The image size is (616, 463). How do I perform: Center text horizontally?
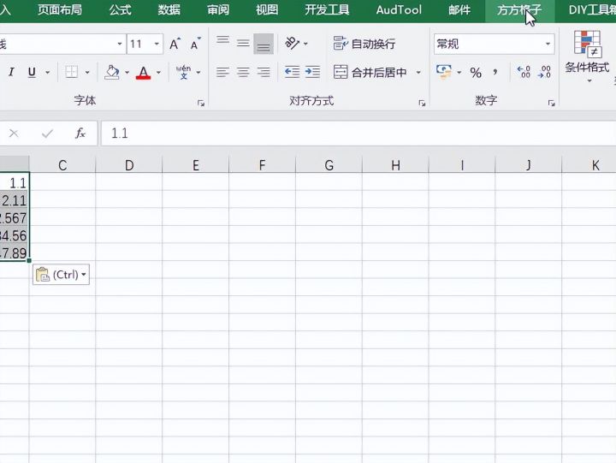(x=243, y=73)
